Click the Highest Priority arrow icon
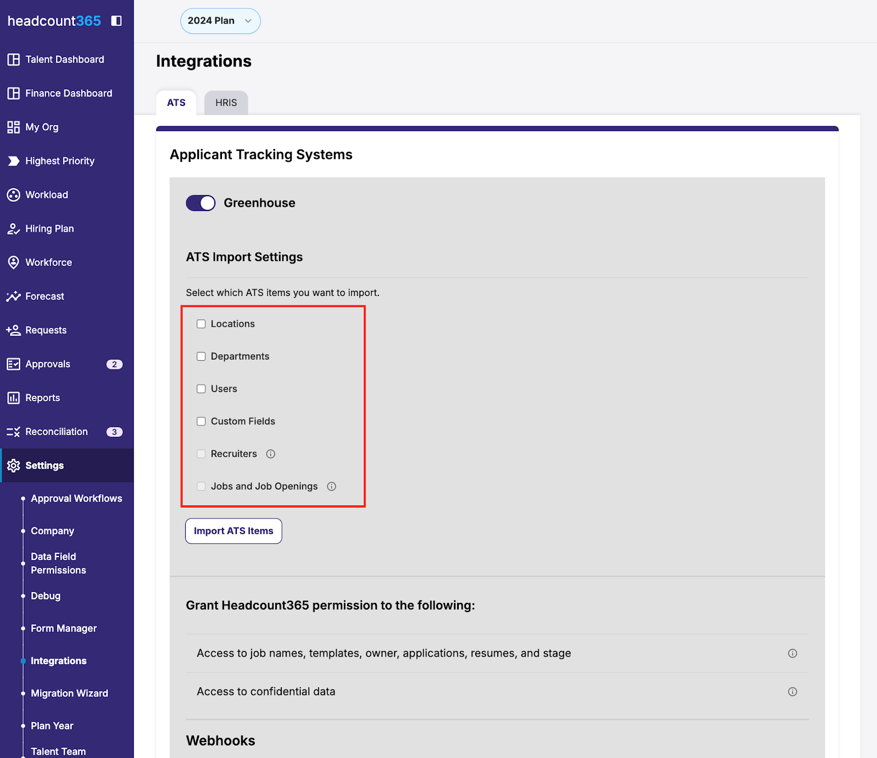Viewport: 877px width, 758px height. click(x=14, y=161)
